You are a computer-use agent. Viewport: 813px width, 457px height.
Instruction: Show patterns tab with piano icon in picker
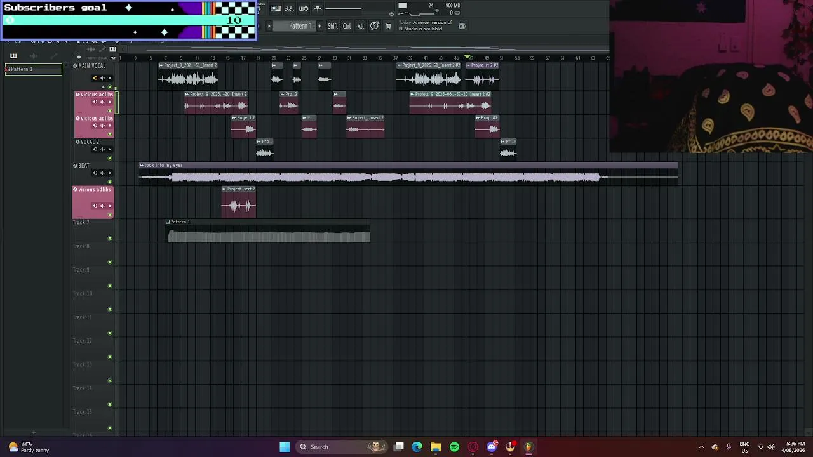point(13,56)
